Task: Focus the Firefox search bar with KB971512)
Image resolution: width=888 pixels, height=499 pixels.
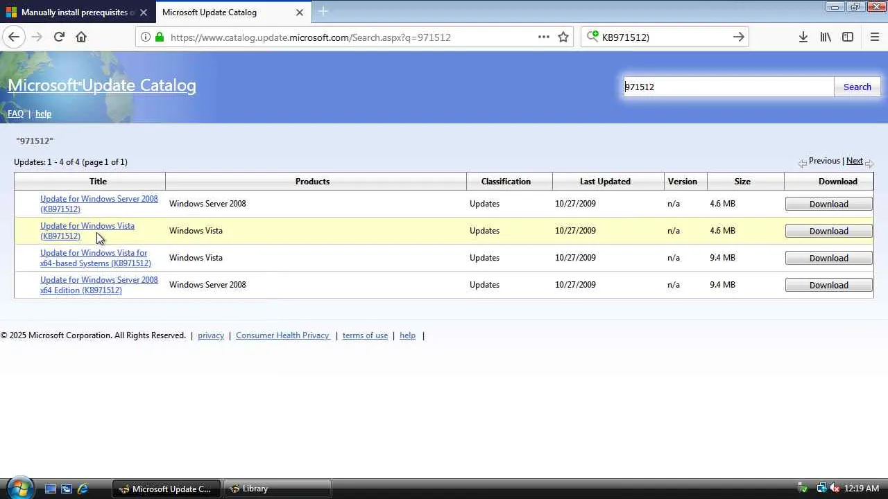Action: [x=665, y=37]
